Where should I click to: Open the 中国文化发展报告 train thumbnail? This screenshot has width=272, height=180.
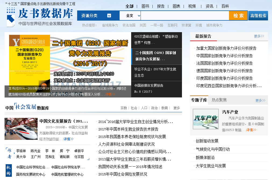pos(21,129)
